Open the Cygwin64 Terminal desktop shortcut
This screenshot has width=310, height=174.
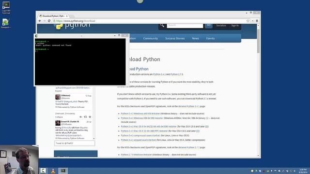click(x=6, y=8)
